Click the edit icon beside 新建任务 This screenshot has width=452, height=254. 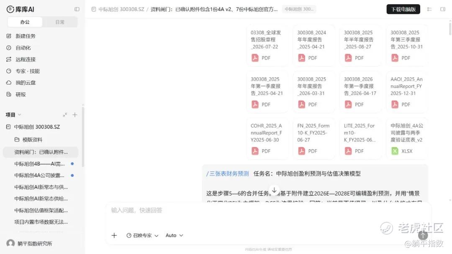pos(9,36)
